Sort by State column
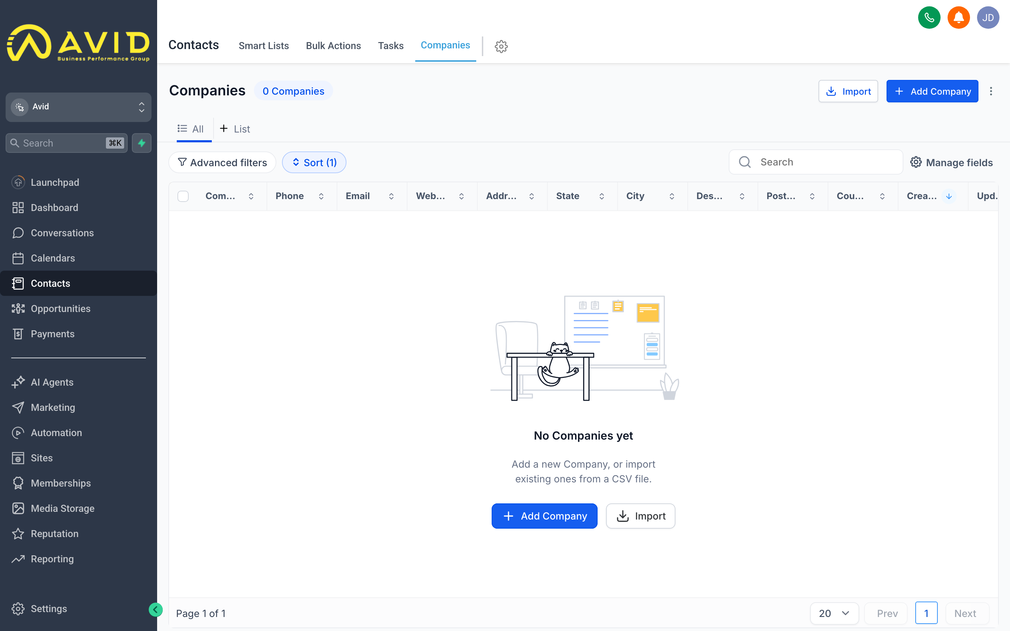The height and width of the screenshot is (631, 1010). tap(601, 196)
